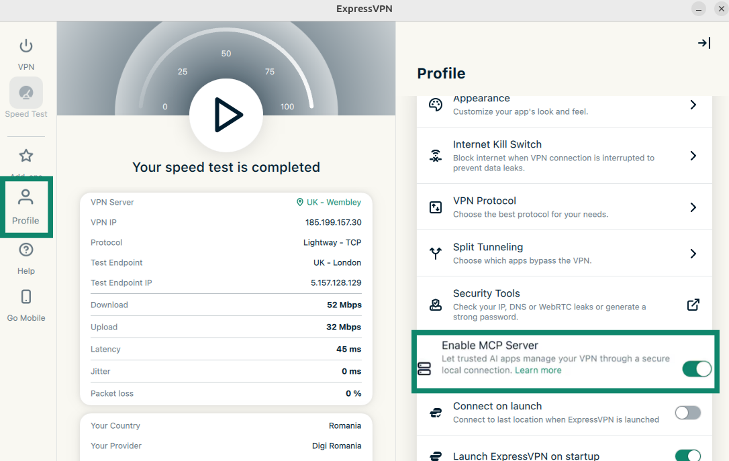Image resolution: width=729 pixels, height=461 pixels.
Task: Toggle Launch ExpressVPN on startup switch
Action: pos(687,455)
